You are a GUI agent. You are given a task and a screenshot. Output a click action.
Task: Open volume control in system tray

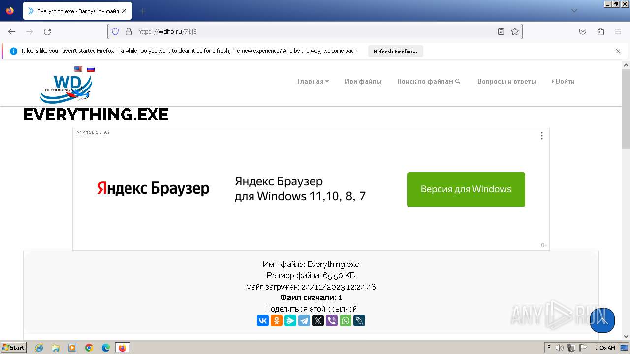click(560, 348)
